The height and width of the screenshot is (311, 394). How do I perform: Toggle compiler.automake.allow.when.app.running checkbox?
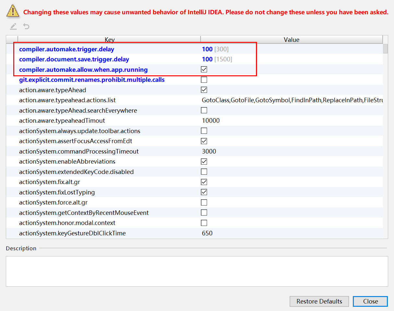pos(204,69)
